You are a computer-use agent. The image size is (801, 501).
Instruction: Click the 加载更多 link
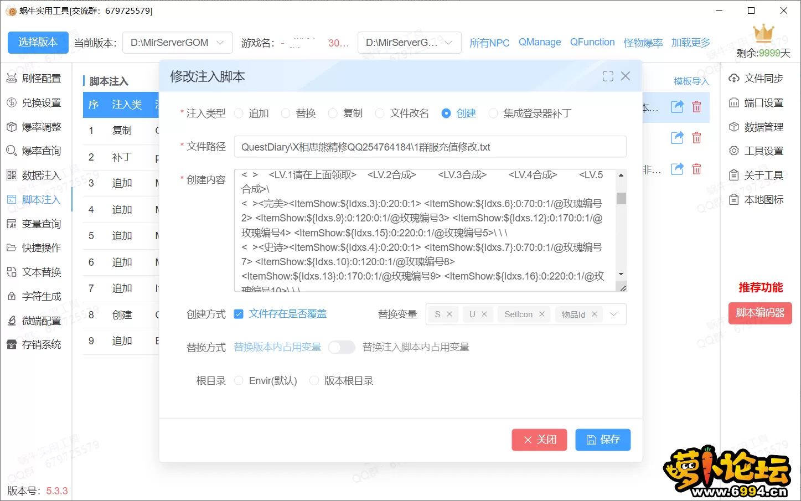(x=691, y=43)
